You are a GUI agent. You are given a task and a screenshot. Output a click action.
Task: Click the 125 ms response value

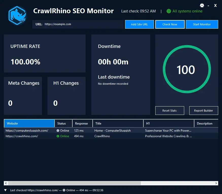(x=79, y=131)
